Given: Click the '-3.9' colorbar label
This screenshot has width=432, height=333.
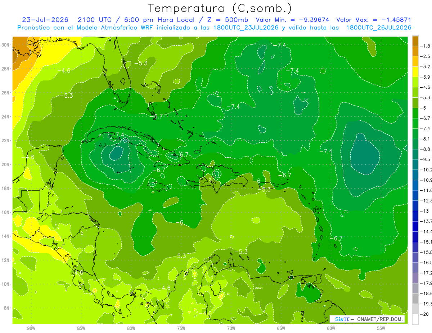Looking at the screenshot, I should tap(425, 77).
